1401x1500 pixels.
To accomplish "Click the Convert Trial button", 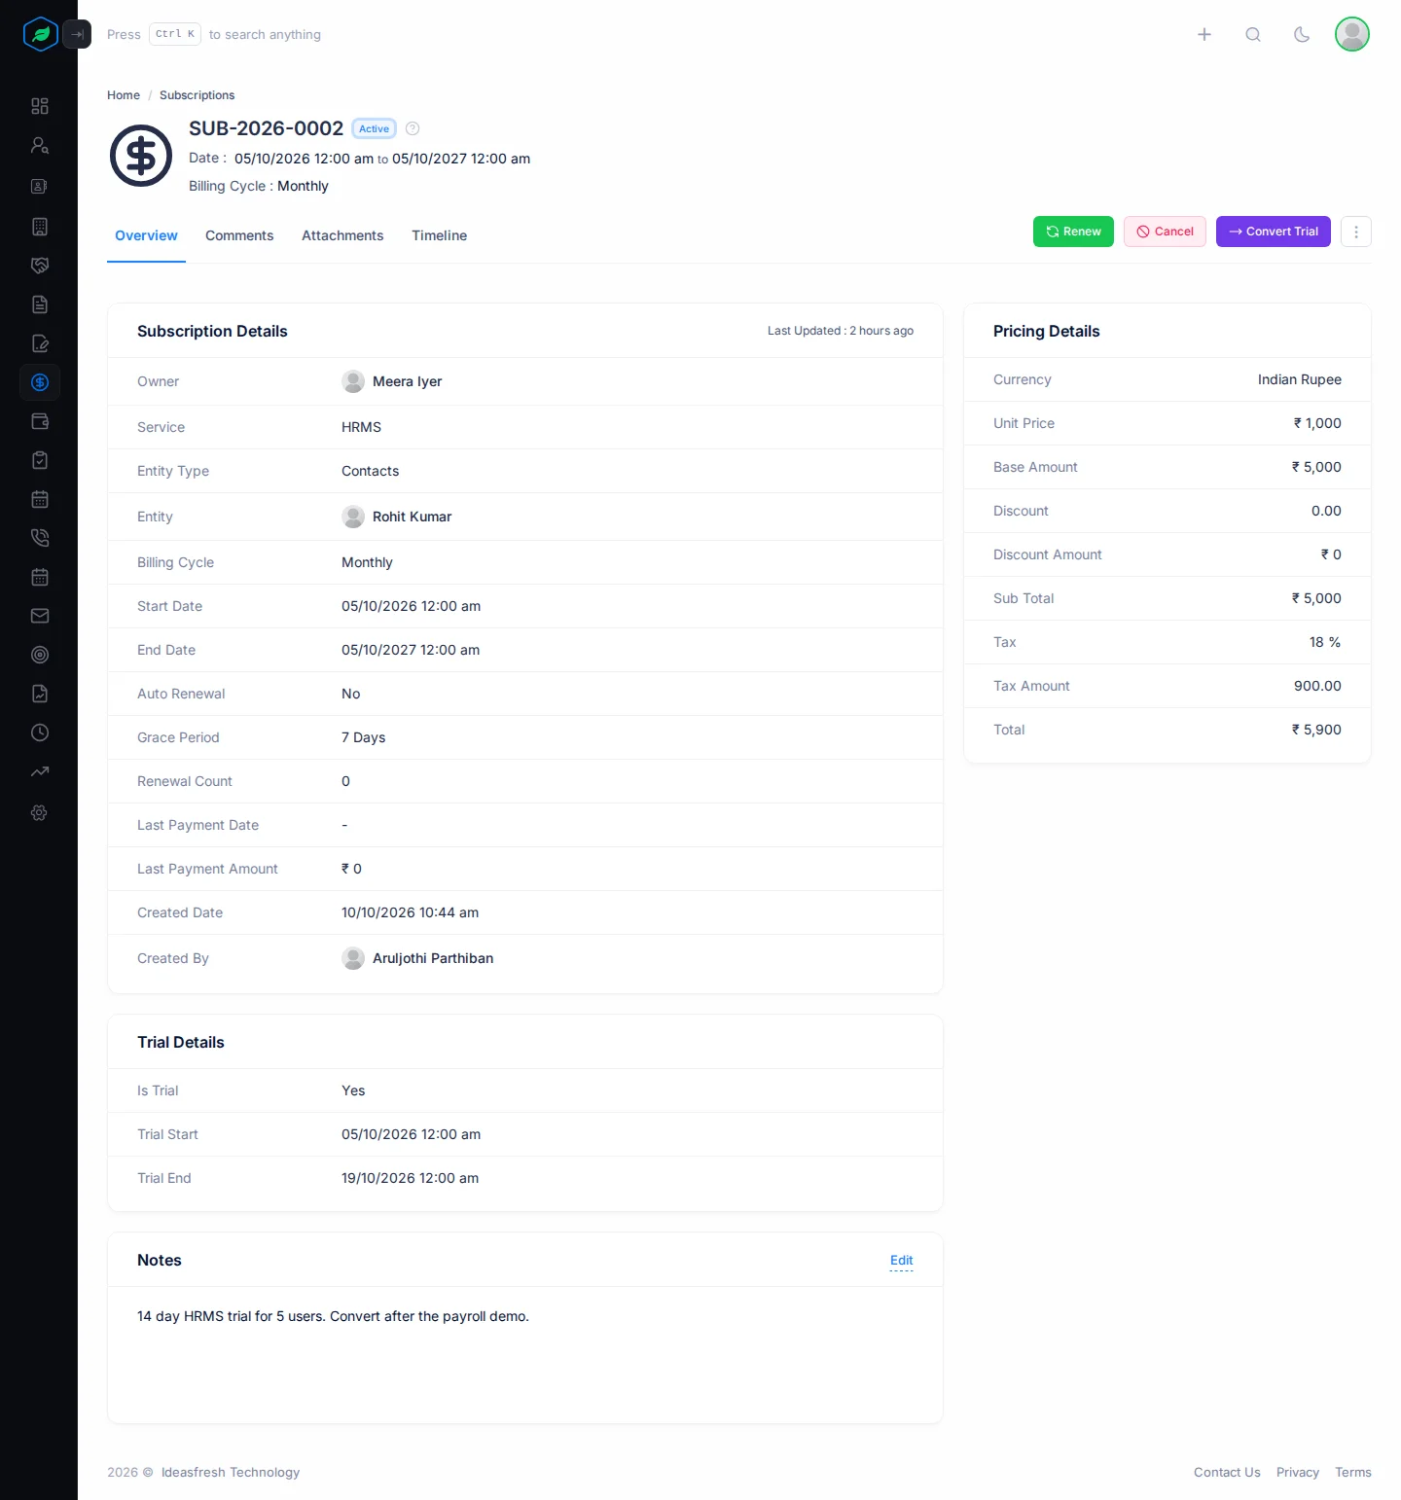I will point(1274,232).
